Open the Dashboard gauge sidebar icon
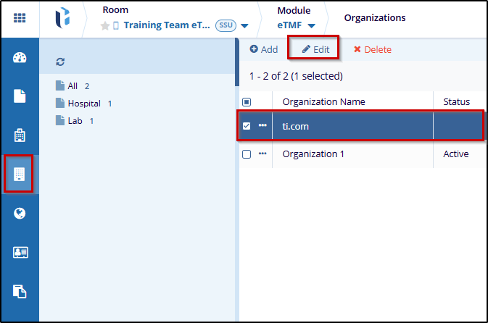Image resolution: width=488 pixels, height=323 pixels. click(20, 58)
